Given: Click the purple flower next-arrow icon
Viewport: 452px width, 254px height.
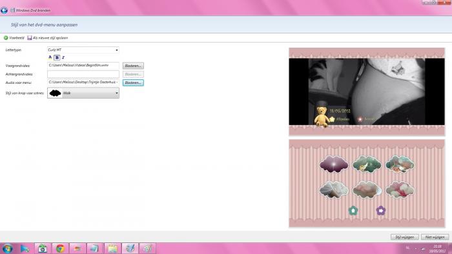Looking at the screenshot, I should (381, 211).
